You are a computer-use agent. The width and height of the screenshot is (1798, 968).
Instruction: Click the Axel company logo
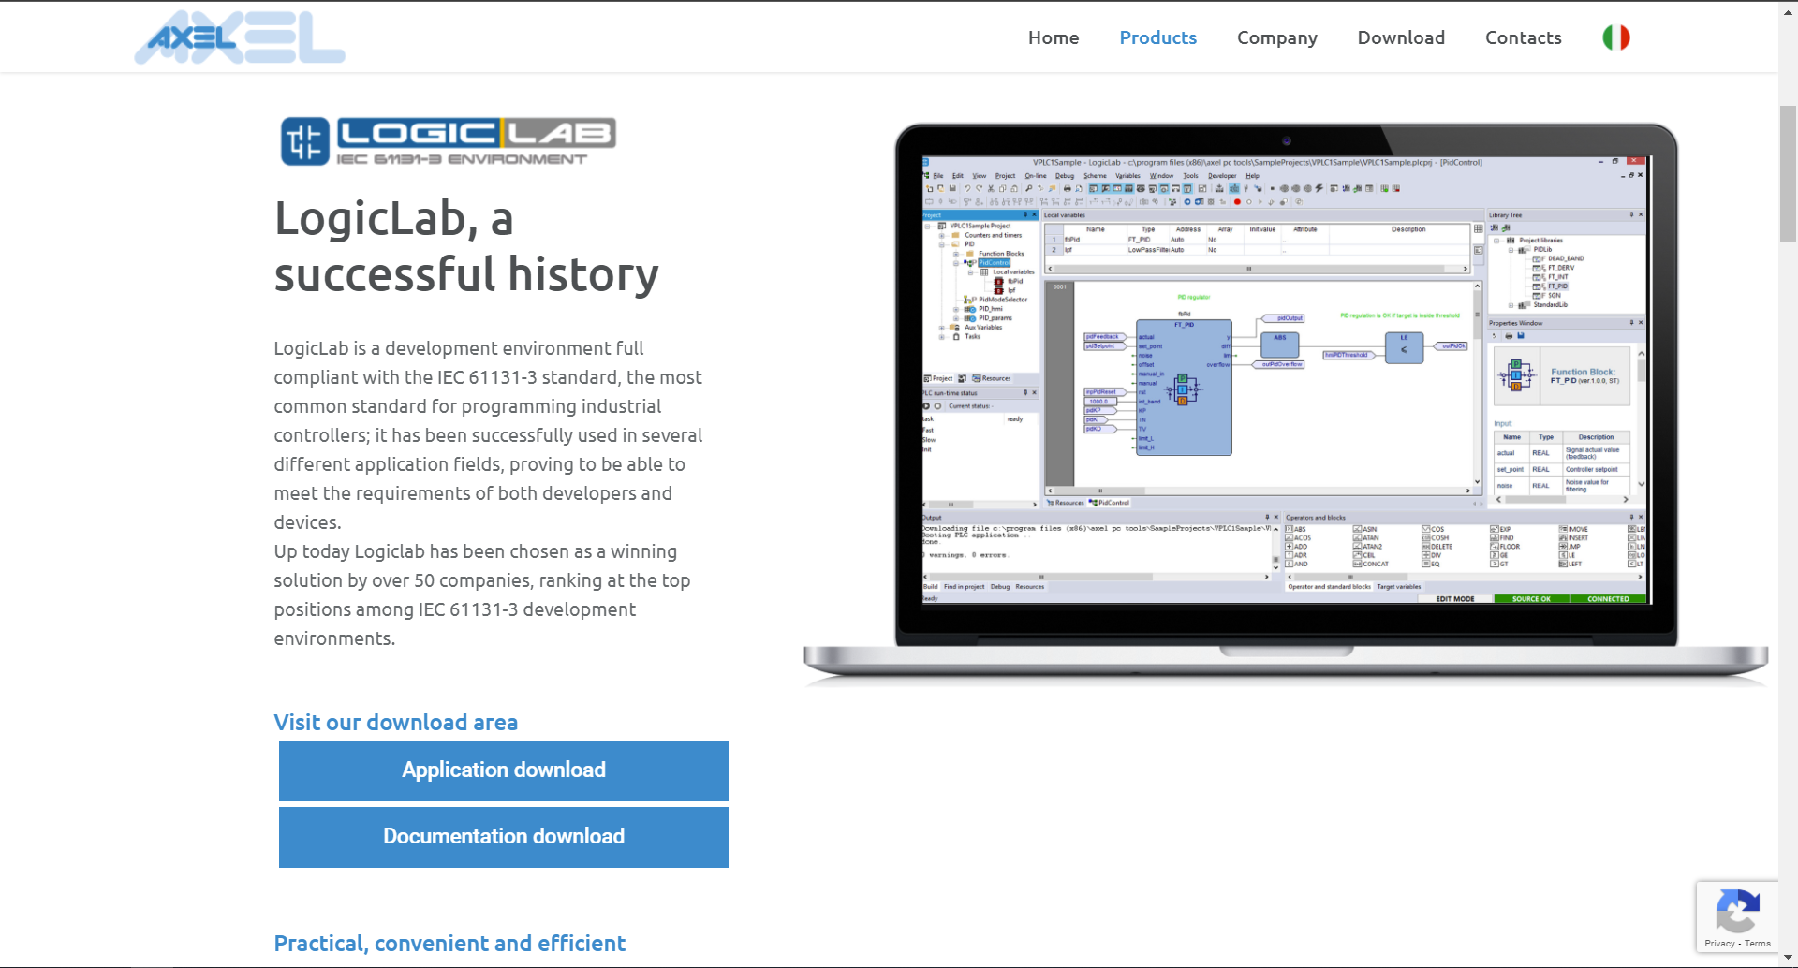point(240,37)
